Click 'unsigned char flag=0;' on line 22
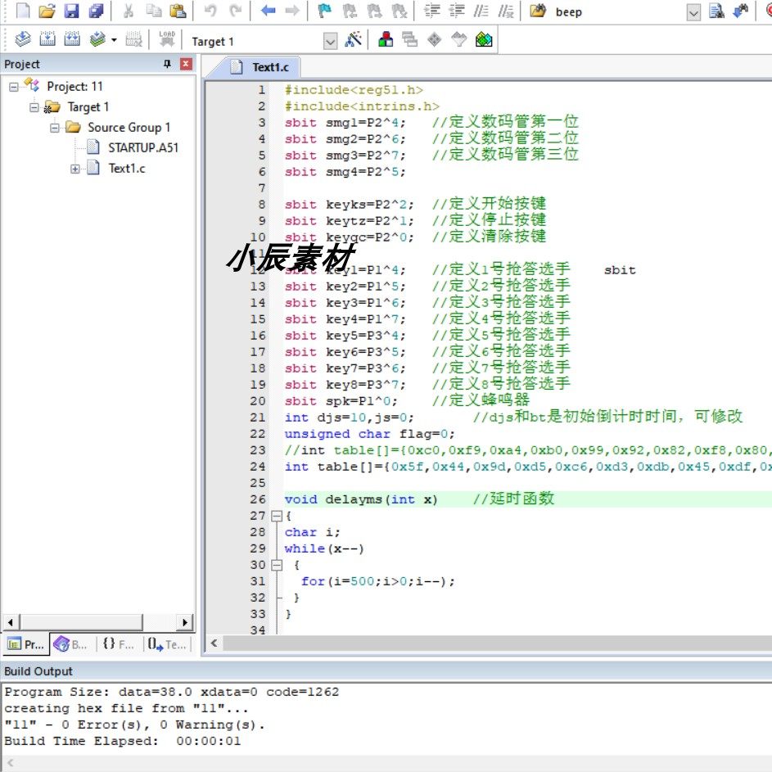The height and width of the screenshot is (772, 772). (x=369, y=434)
